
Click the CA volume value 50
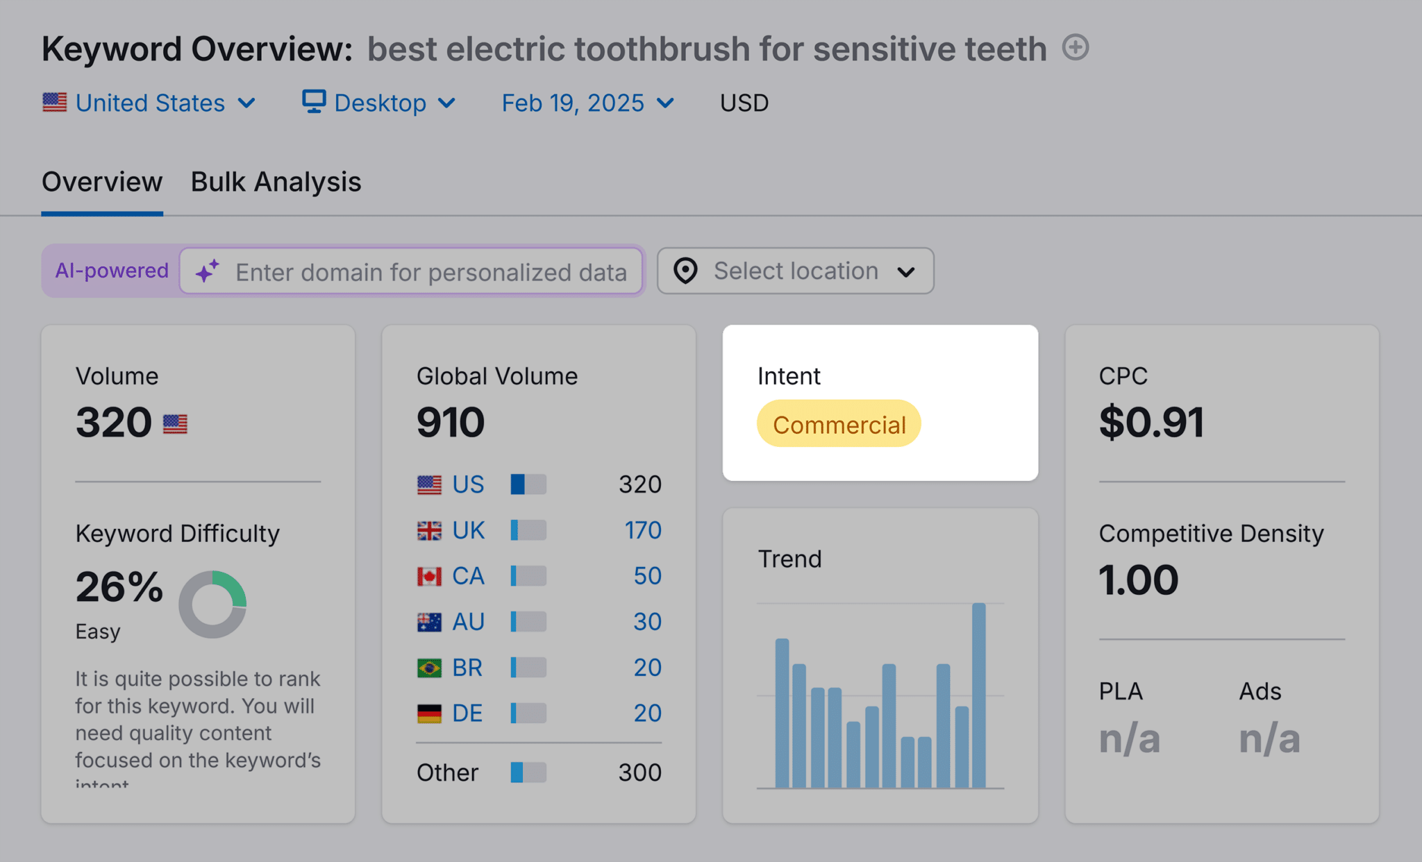click(647, 575)
